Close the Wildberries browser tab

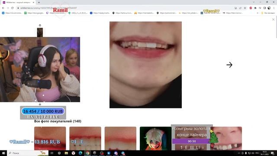tap(33, 3)
